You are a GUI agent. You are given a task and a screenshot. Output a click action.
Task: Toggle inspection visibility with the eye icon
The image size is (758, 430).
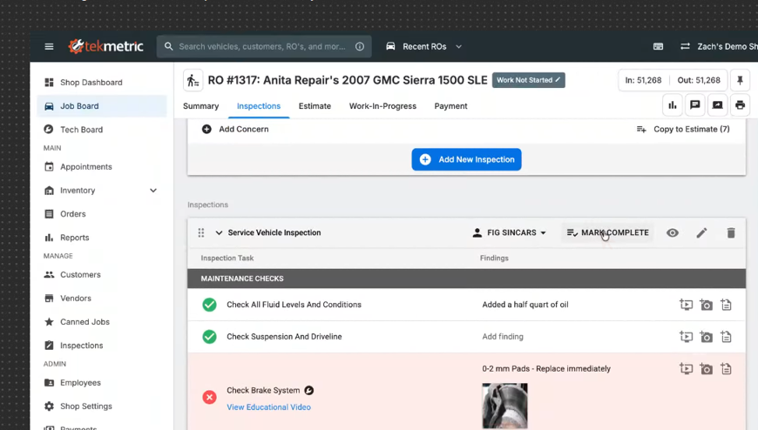(673, 233)
